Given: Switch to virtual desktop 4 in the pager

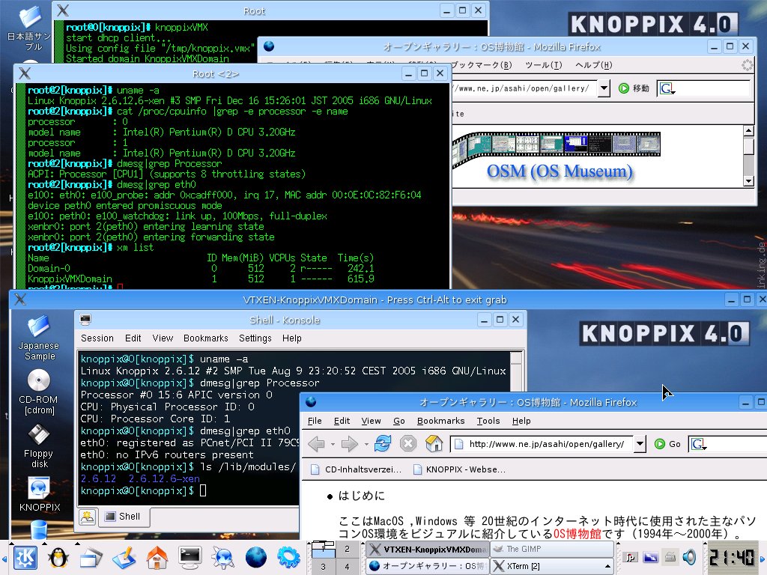Looking at the screenshot, I should pyautogui.click(x=347, y=567).
